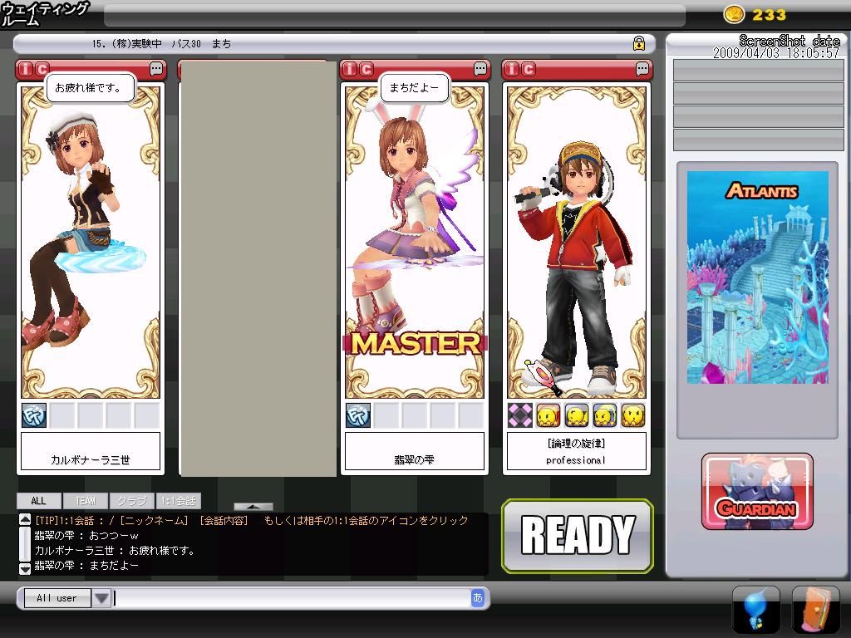
Task: Click the room password lock icon
Action: click(x=639, y=44)
